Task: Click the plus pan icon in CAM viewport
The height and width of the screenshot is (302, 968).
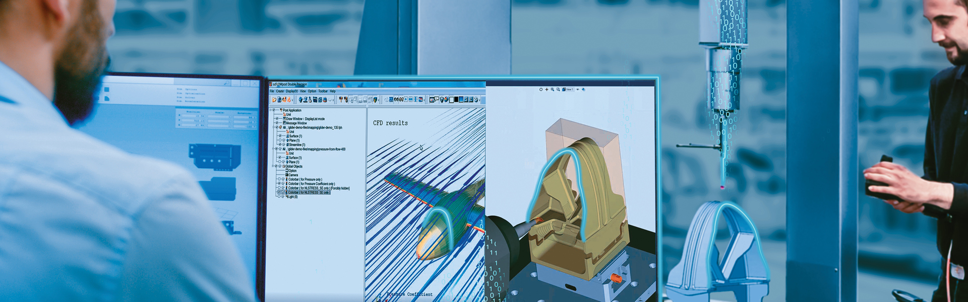Action: 547,90
